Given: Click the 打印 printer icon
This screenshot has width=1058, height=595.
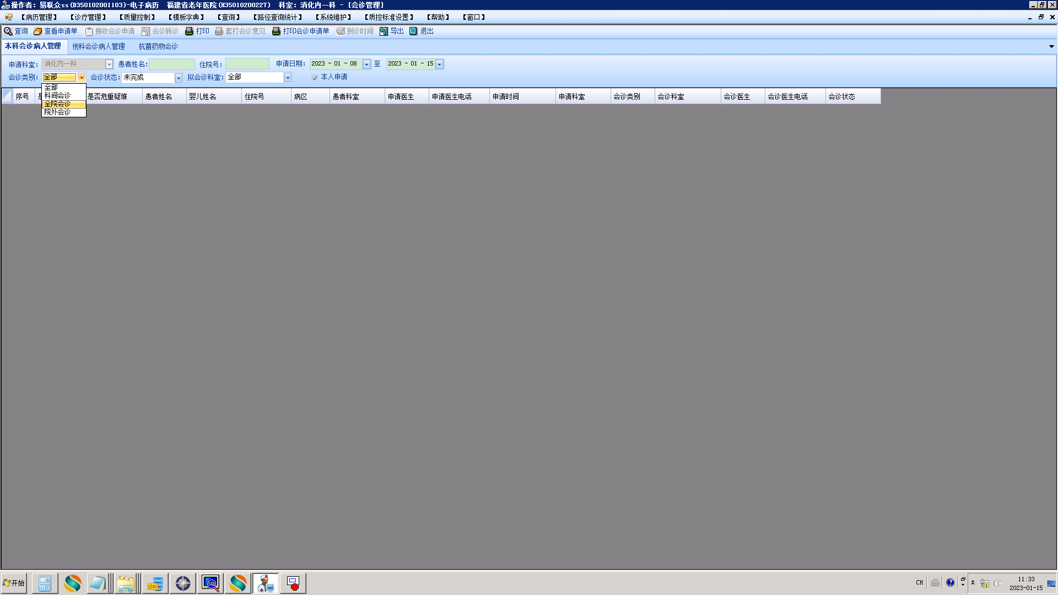Looking at the screenshot, I should point(189,31).
